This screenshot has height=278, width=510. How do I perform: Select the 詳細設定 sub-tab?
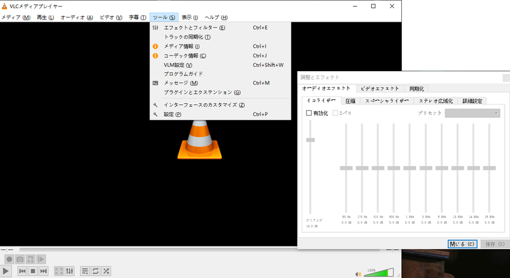click(x=472, y=101)
